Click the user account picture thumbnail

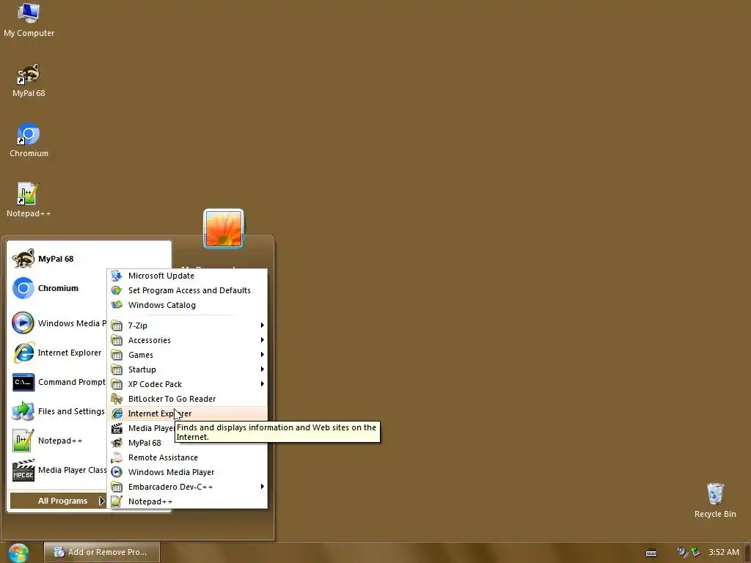(224, 229)
